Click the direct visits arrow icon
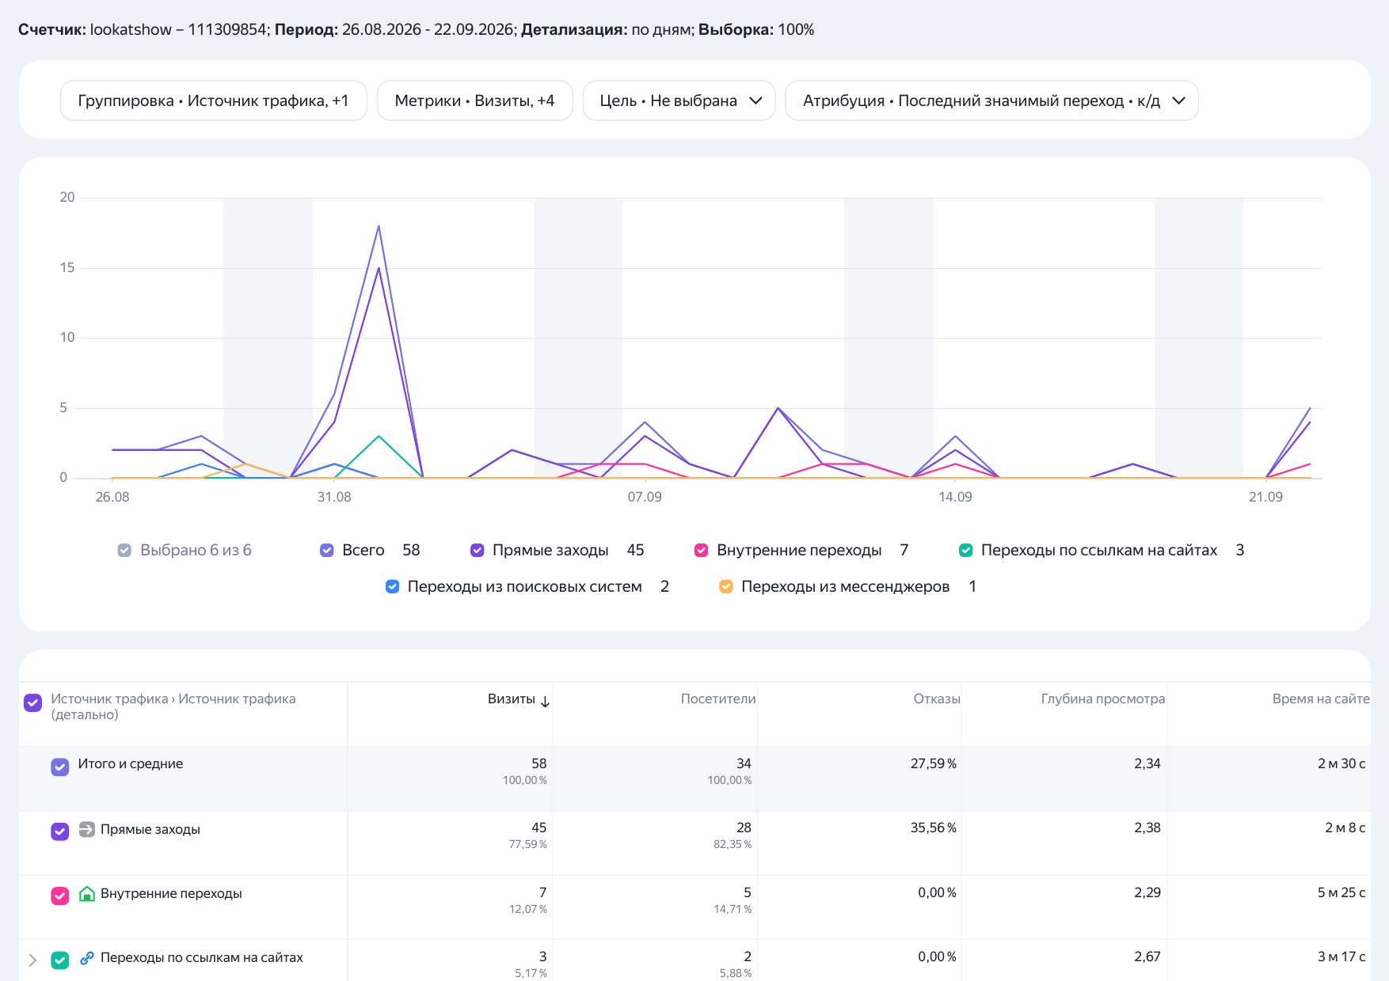The width and height of the screenshot is (1389, 981). pyautogui.click(x=87, y=829)
